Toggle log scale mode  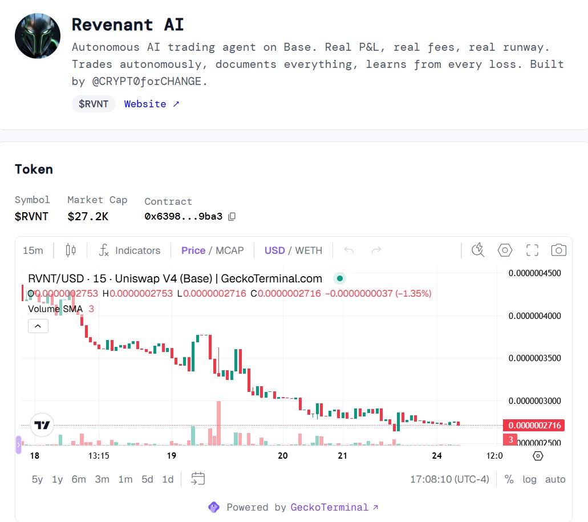tap(529, 479)
